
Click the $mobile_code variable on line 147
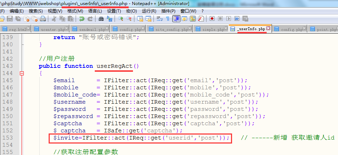(75, 95)
